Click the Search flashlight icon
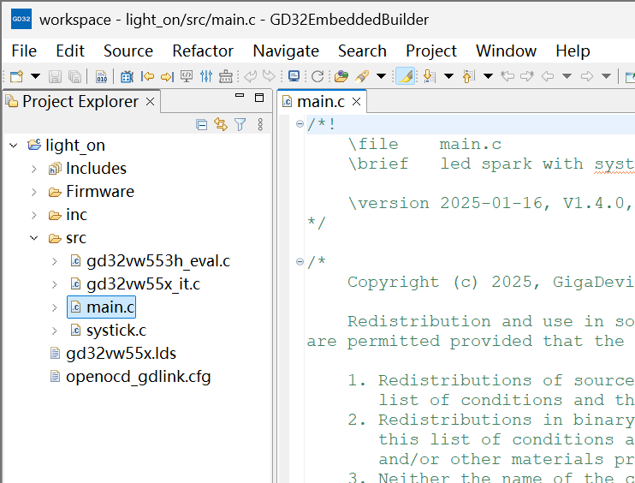Screen dimensions: 635x483 click(x=362, y=76)
